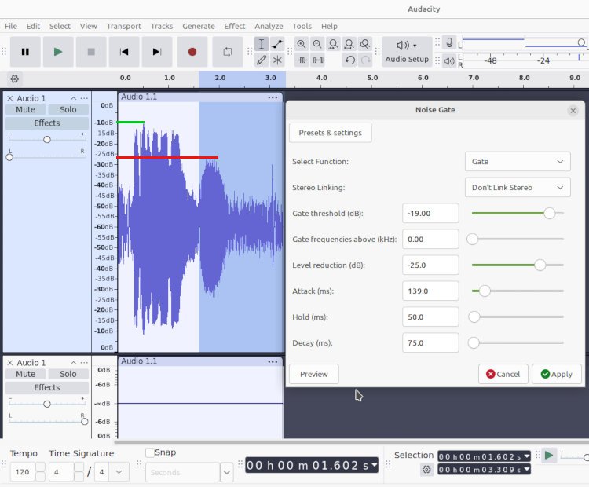Open Effects for the first Audio 1 track
The image size is (589, 487).
coord(47,123)
